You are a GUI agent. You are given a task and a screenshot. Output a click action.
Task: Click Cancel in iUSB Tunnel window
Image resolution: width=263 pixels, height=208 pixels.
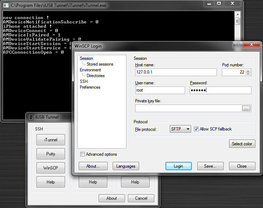pos(141,198)
